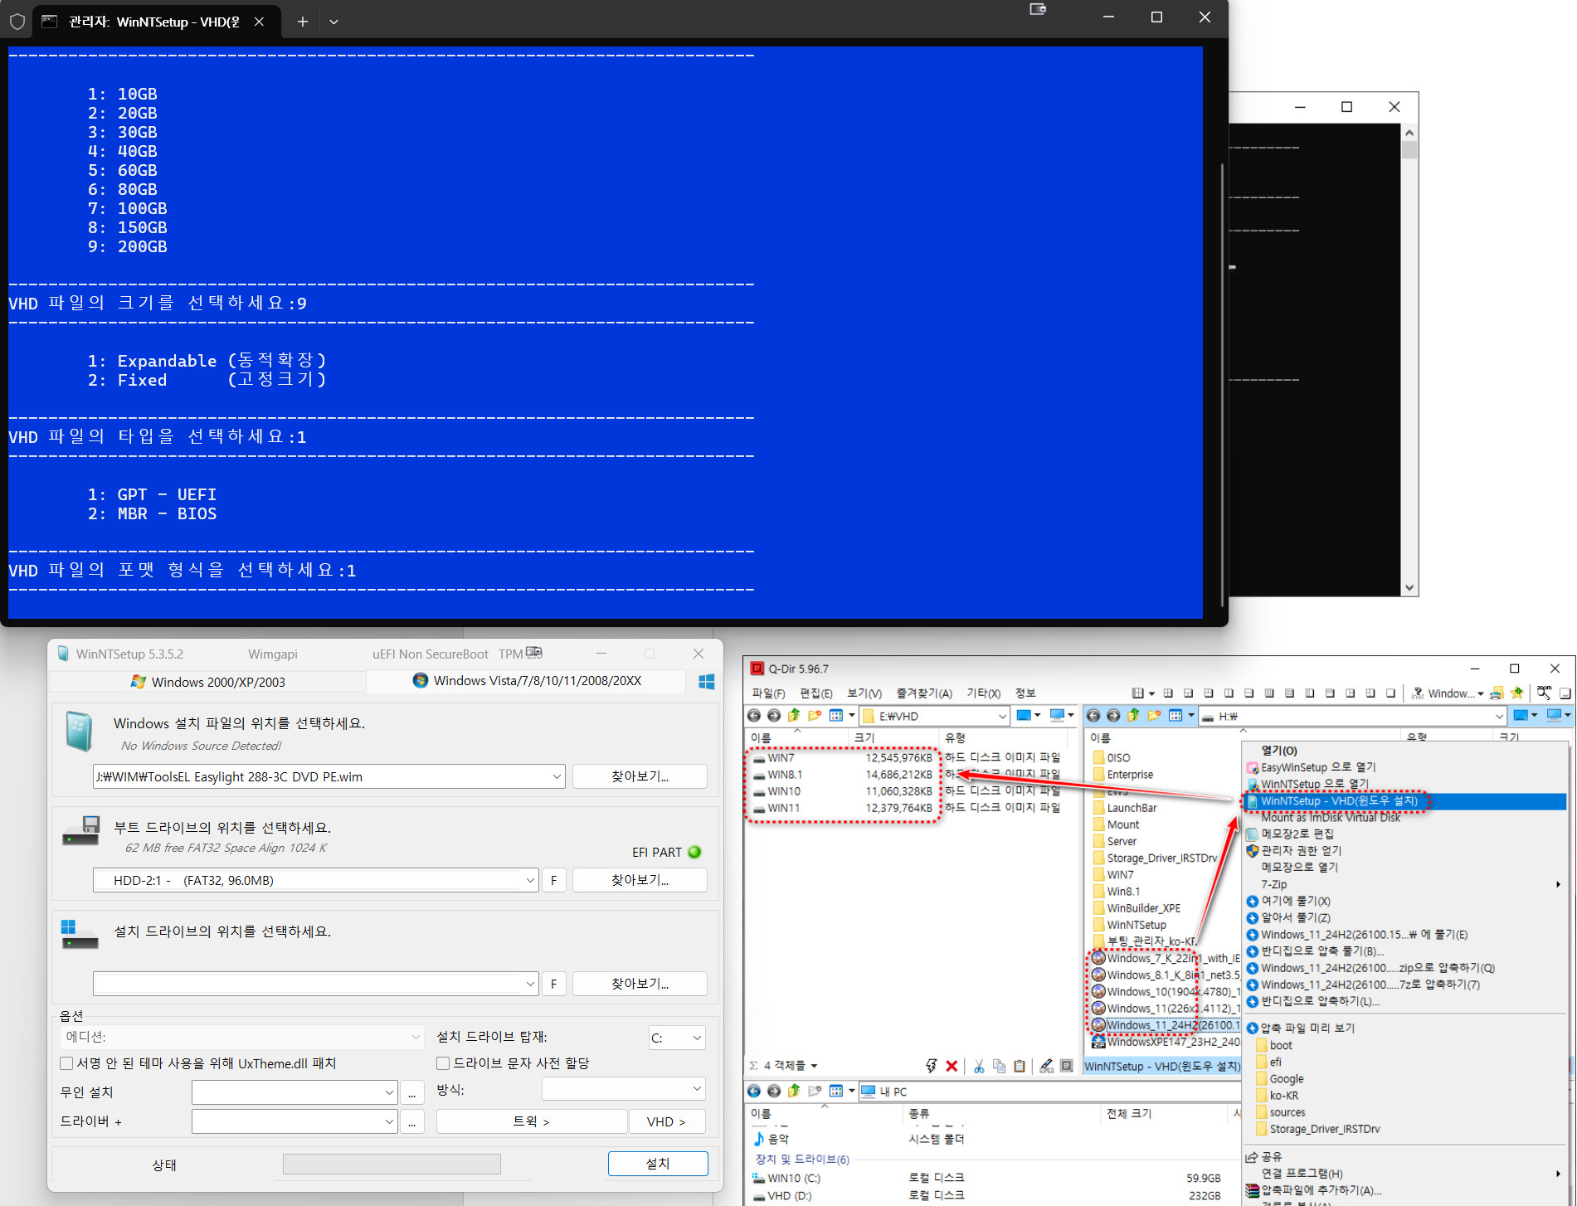Click the edition (에디션) input field
Screen dimensions: 1577x1206
tap(241, 1037)
